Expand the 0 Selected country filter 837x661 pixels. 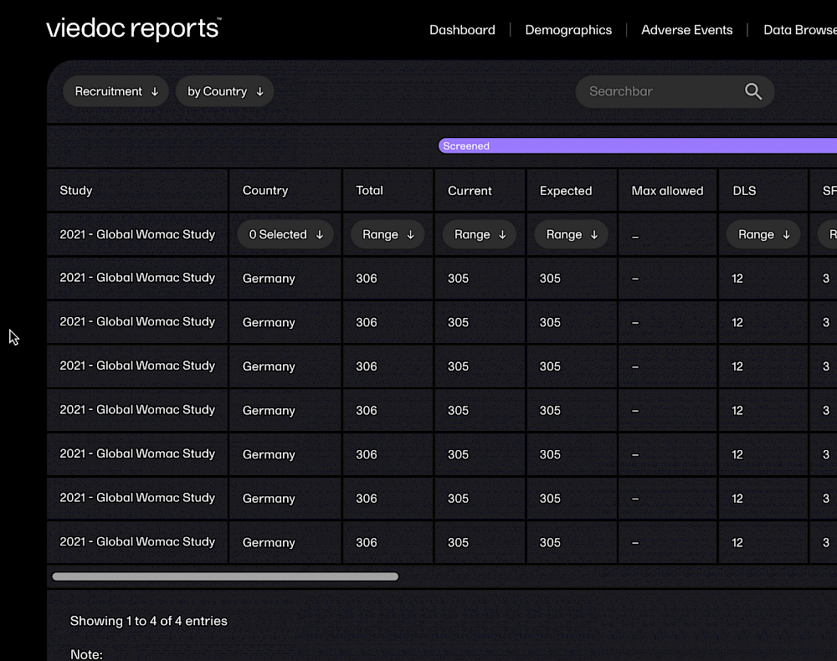click(x=285, y=235)
